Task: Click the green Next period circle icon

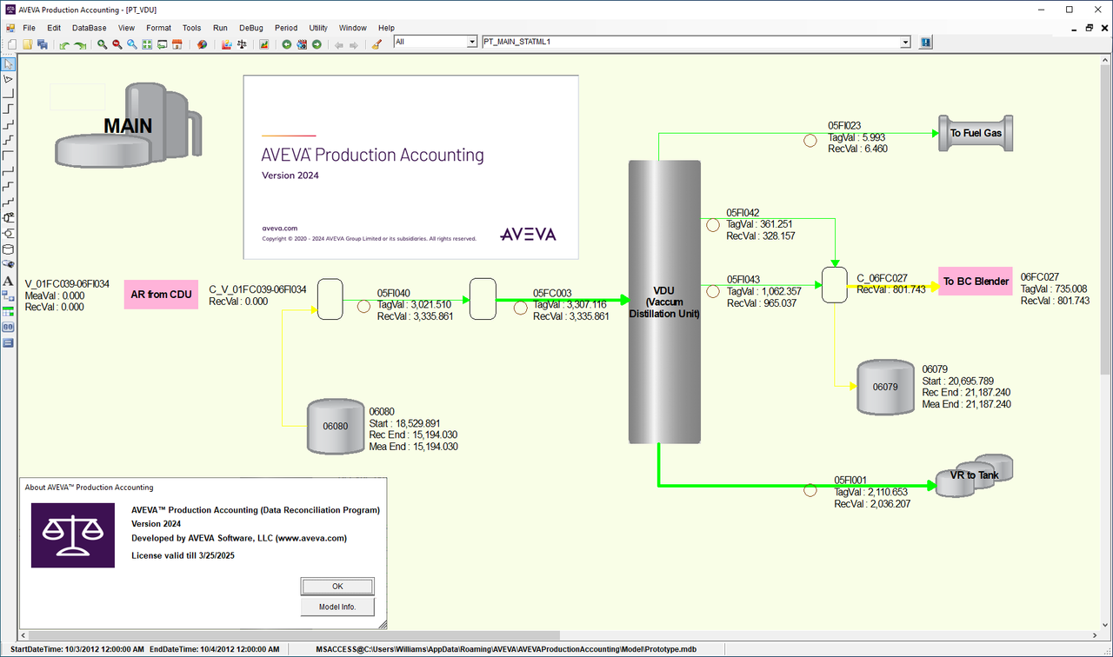Action: 317,44
